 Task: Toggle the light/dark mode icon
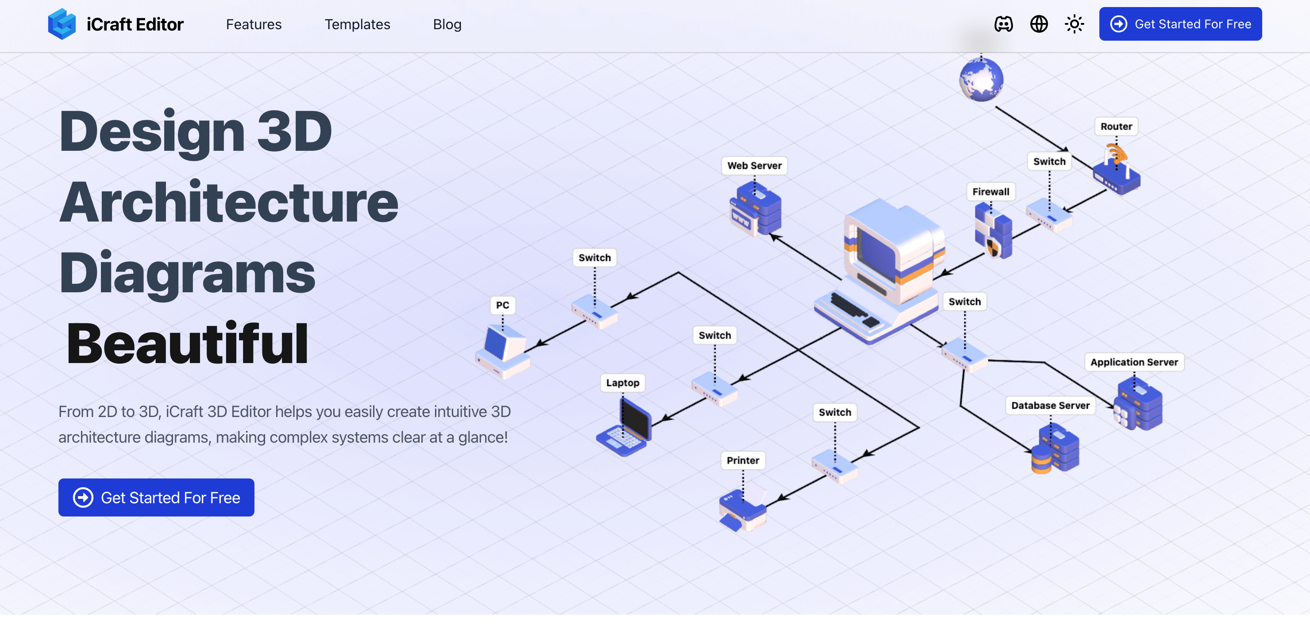(x=1075, y=23)
